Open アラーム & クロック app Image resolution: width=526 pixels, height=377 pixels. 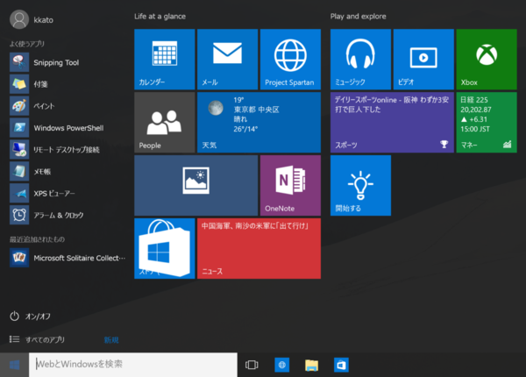(x=68, y=215)
